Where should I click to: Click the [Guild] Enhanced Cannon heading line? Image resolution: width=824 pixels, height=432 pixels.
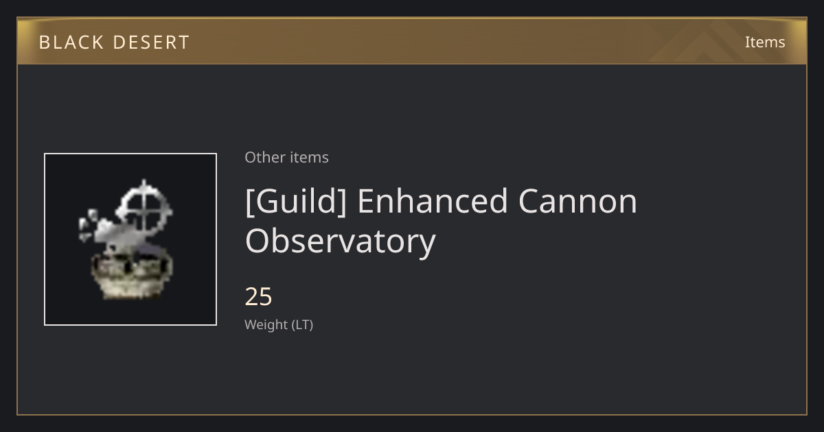pyautogui.click(x=441, y=202)
